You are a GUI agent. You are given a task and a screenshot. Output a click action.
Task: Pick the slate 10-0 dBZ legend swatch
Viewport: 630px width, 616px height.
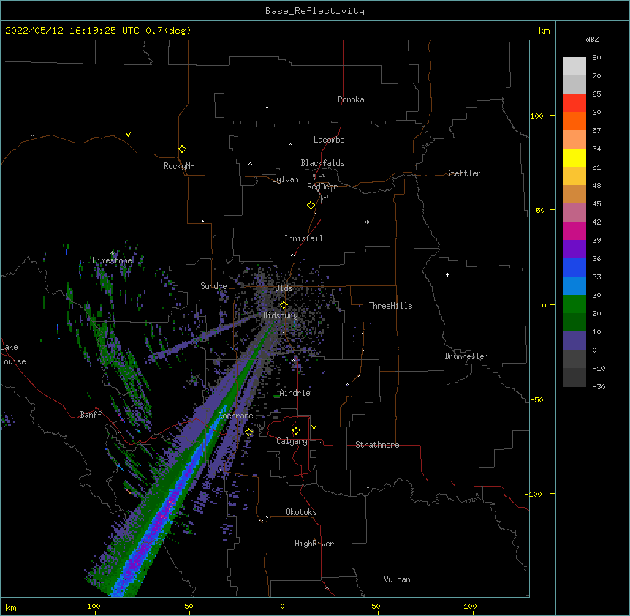(x=574, y=341)
